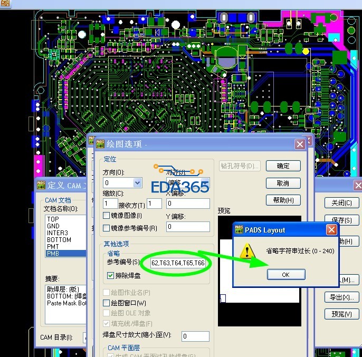
Task: Click 保存(S) in 定义 CAM 文档 window
Action: coord(342,220)
